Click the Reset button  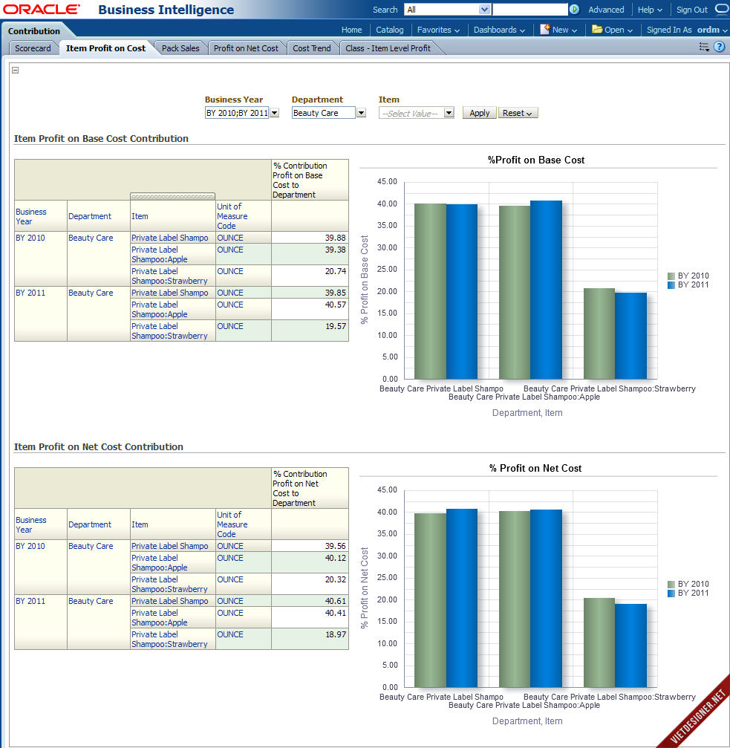(518, 113)
